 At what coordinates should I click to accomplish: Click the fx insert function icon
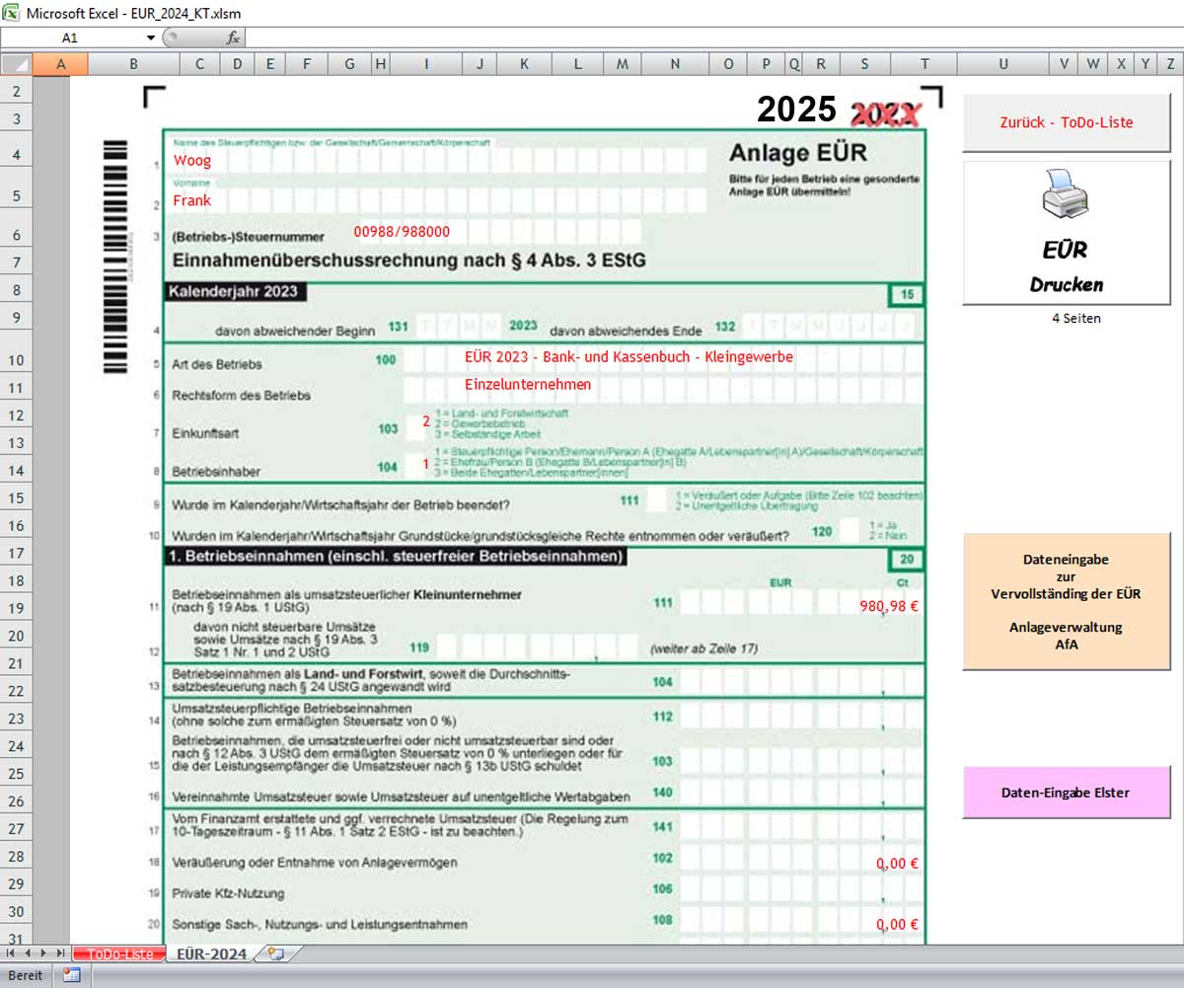point(233,38)
